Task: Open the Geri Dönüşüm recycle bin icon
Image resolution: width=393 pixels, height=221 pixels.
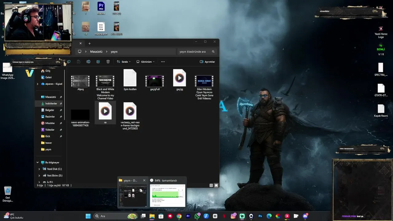Action: tap(8, 194)
